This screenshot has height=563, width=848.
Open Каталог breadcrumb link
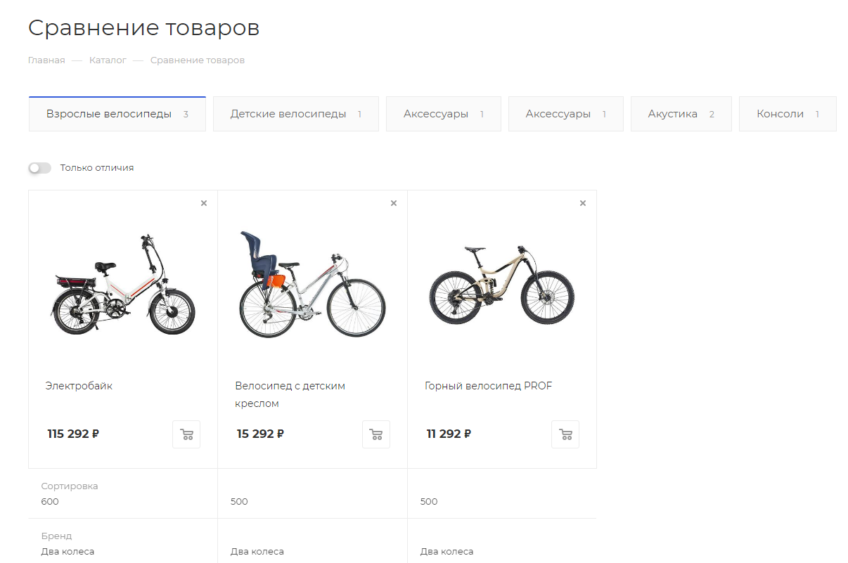108,60
